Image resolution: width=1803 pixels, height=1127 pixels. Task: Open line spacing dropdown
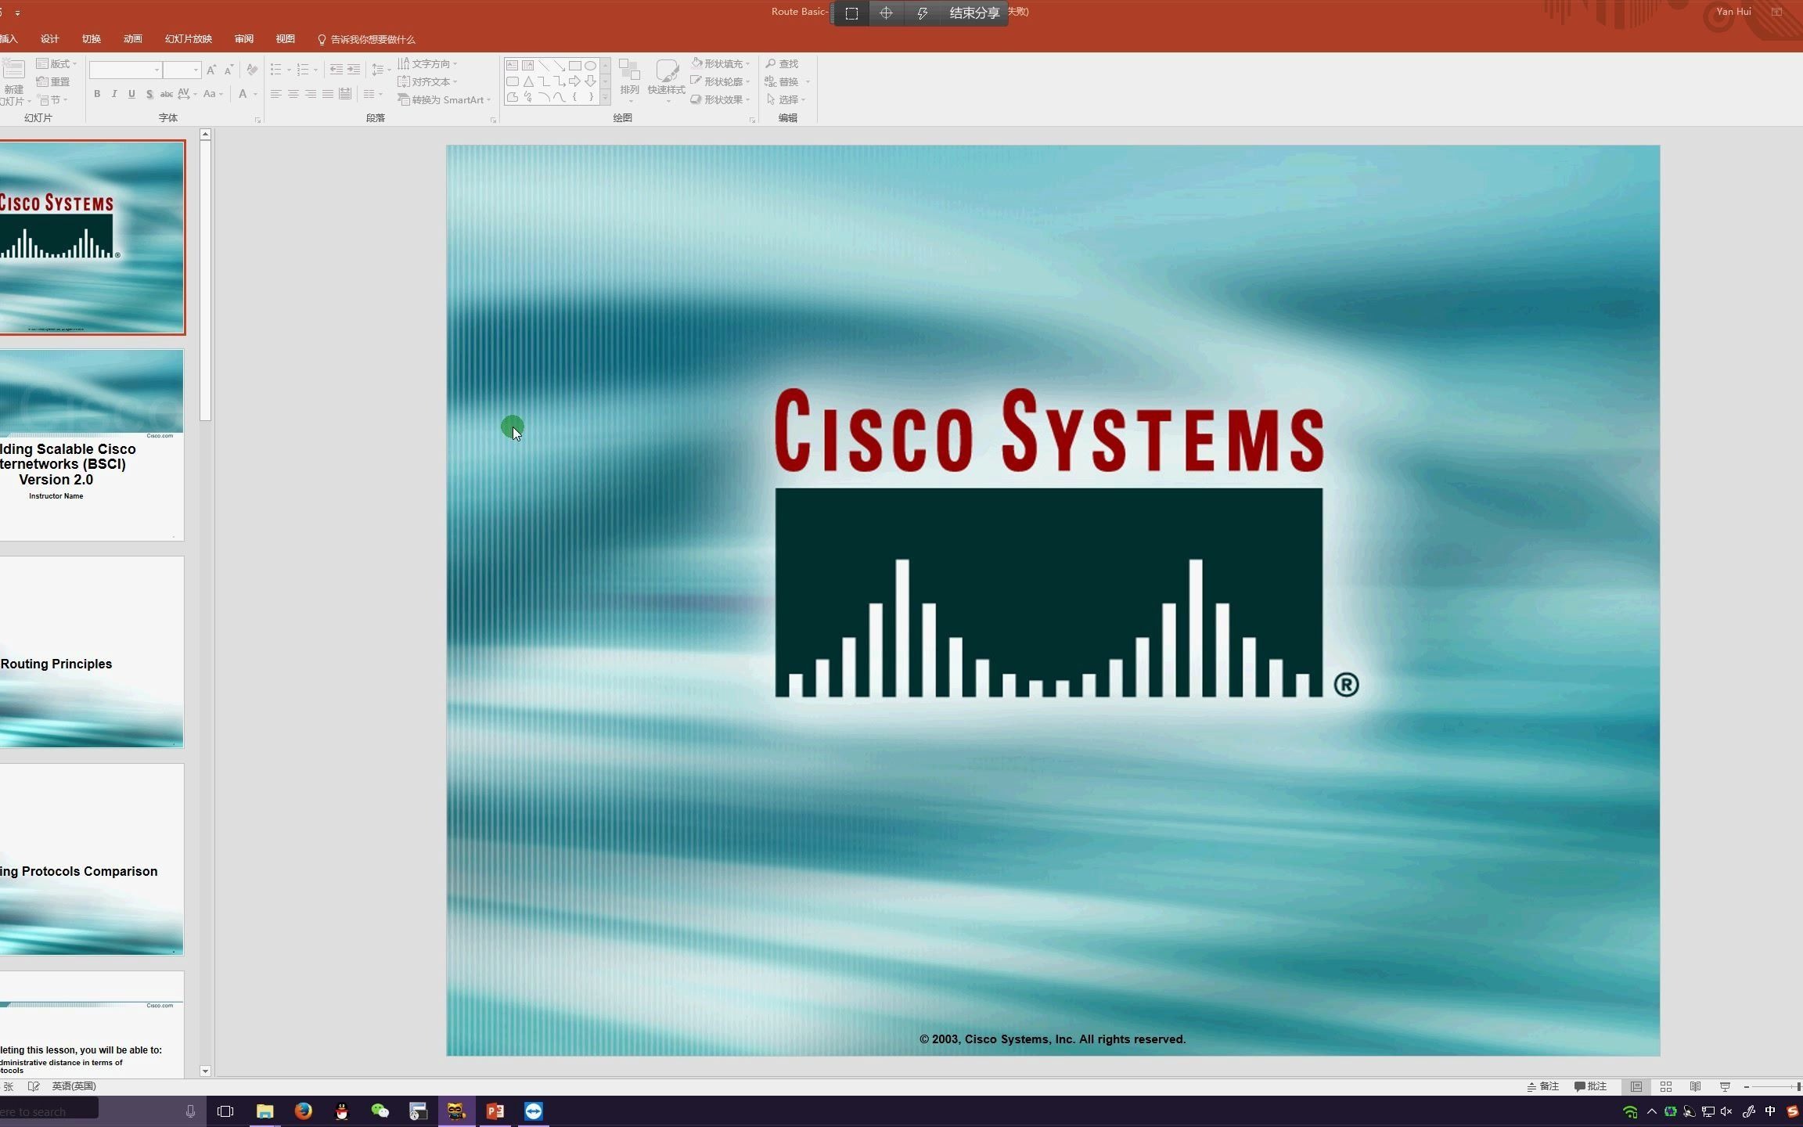coord(380,70)
